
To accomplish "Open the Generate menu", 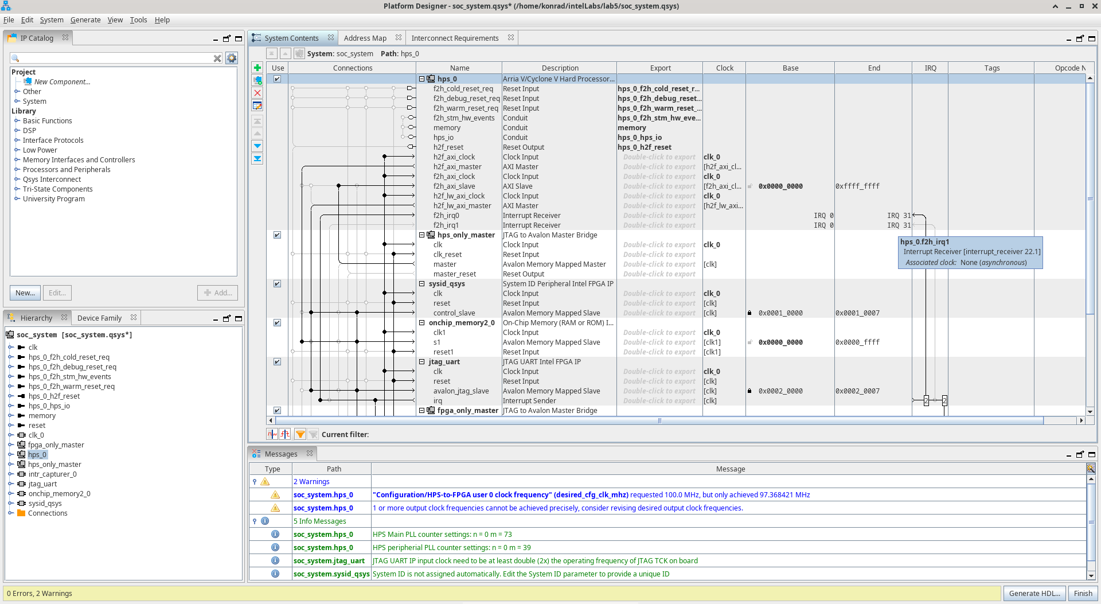I will (85, 20).
